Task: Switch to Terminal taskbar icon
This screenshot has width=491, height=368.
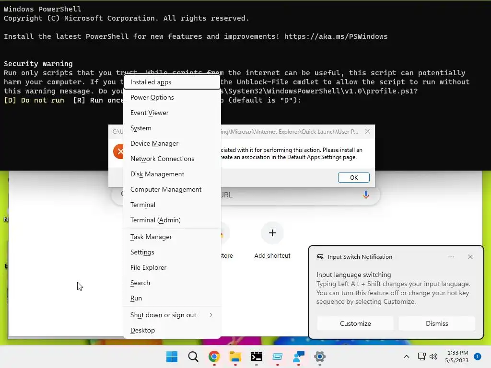Action: click(257, 356)
